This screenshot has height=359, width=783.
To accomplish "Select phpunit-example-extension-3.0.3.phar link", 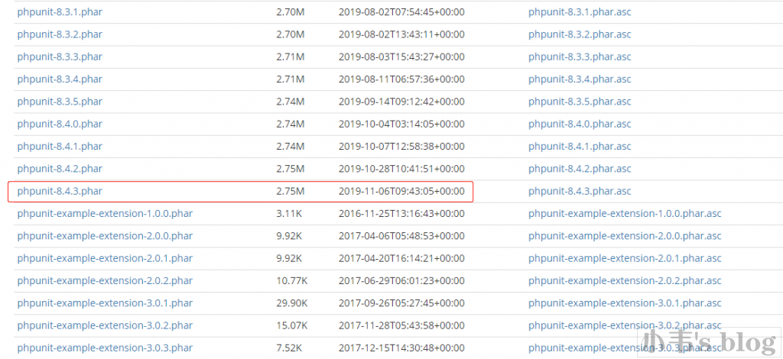I will (x=105, y=348).
